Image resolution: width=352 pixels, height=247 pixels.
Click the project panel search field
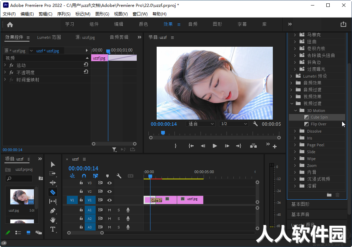click(19, 178)
